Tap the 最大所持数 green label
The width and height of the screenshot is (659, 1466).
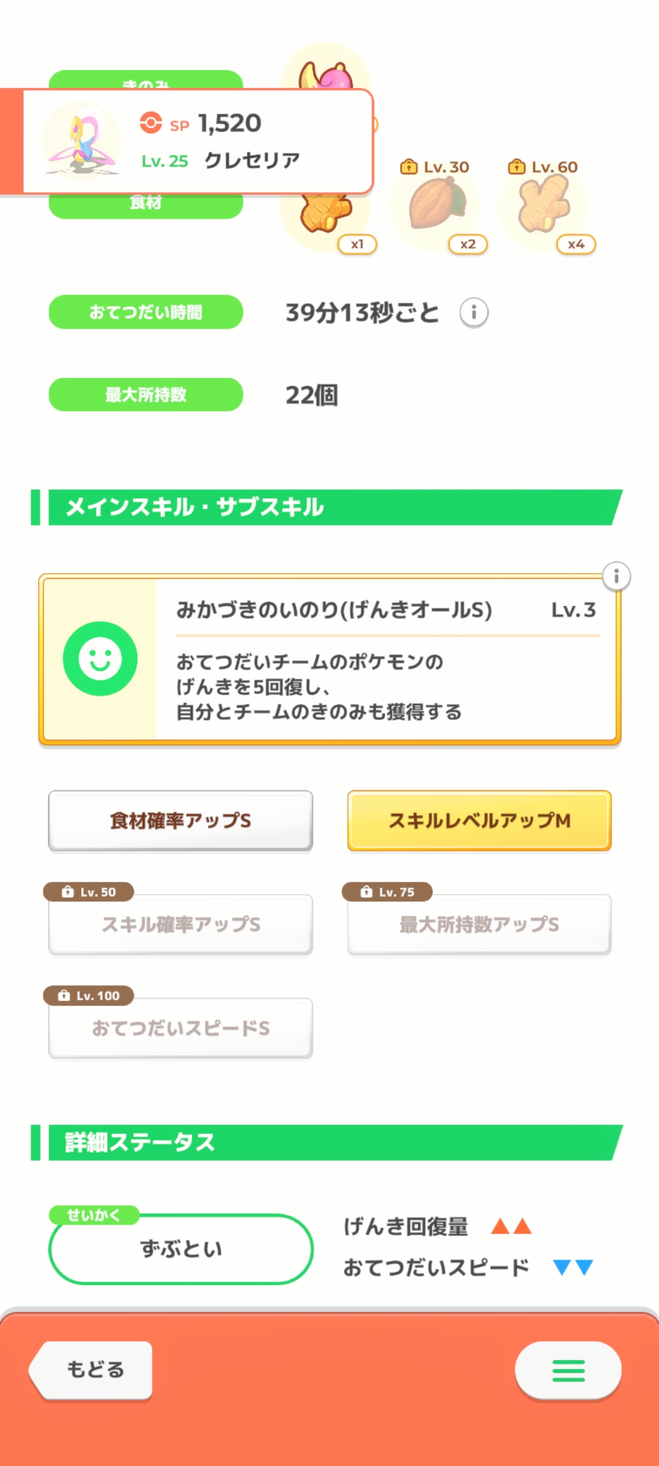146,395
